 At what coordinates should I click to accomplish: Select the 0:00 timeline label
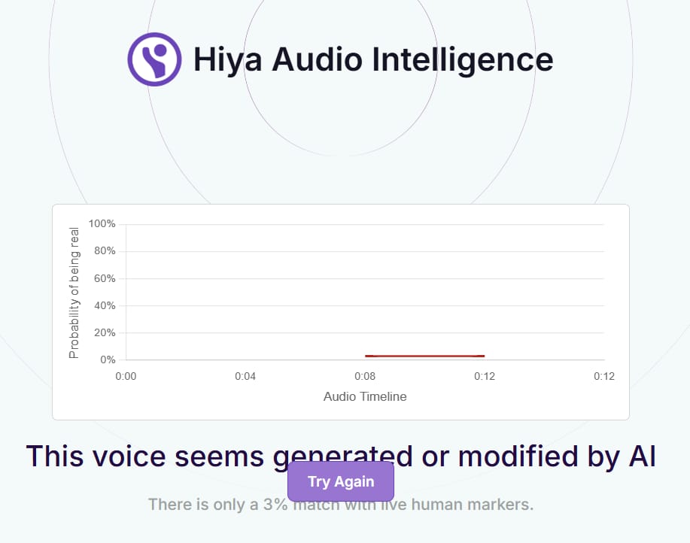coord(126,376)
